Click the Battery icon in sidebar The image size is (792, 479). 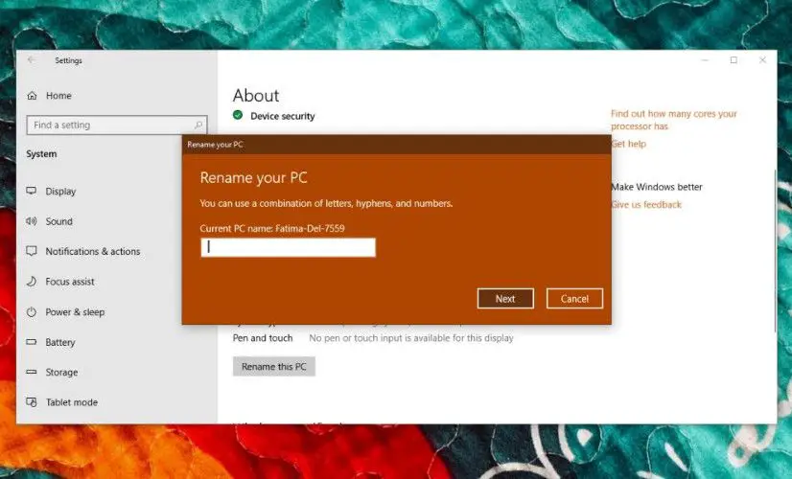click(x=32, y=342)
